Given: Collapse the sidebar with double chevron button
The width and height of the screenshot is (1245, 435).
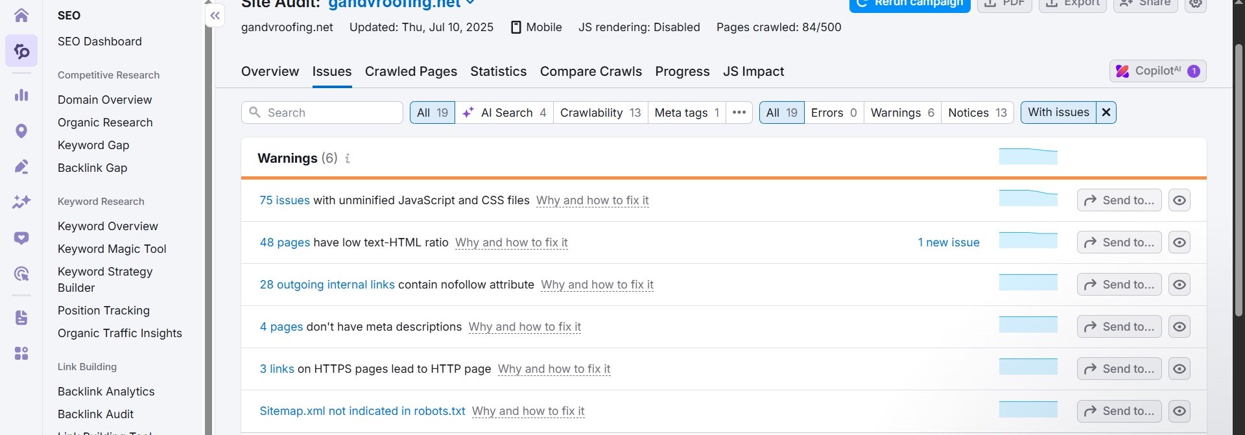Looking at the screenshot, I should (215, 16).
